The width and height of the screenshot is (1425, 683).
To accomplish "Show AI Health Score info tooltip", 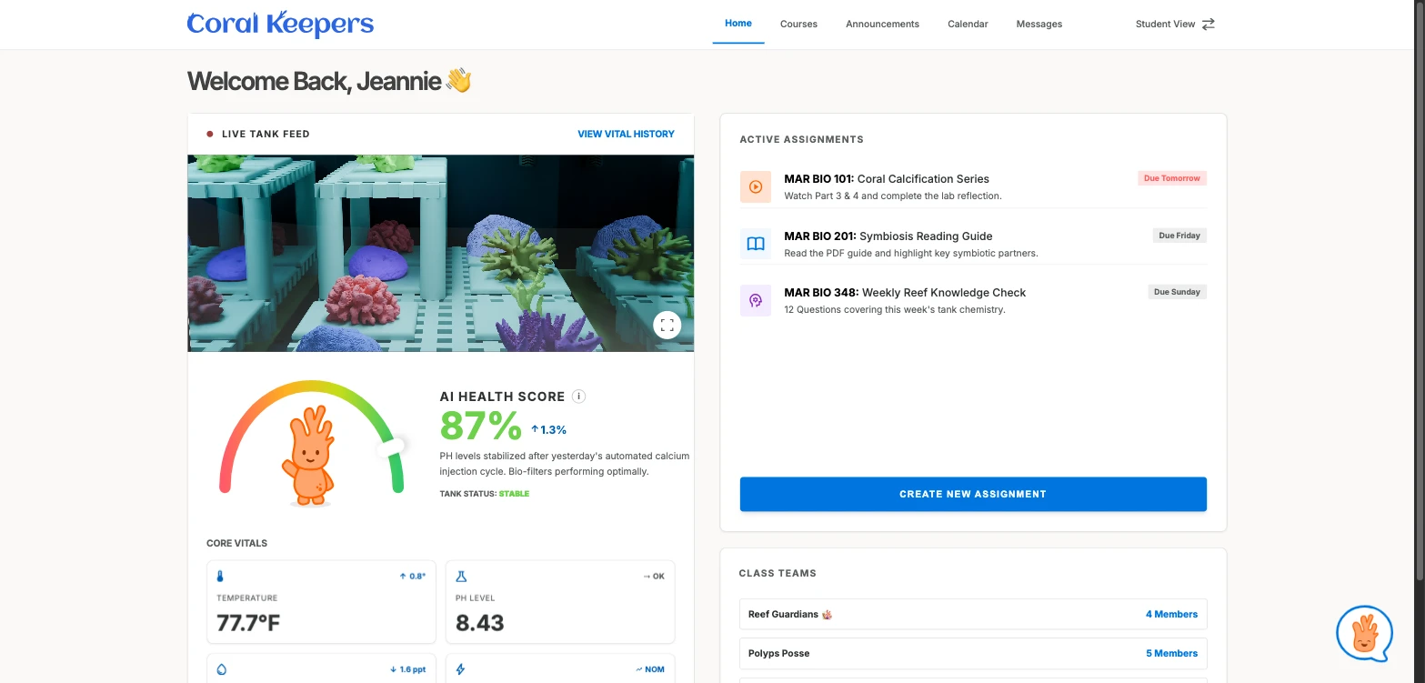I will [579, 397].
